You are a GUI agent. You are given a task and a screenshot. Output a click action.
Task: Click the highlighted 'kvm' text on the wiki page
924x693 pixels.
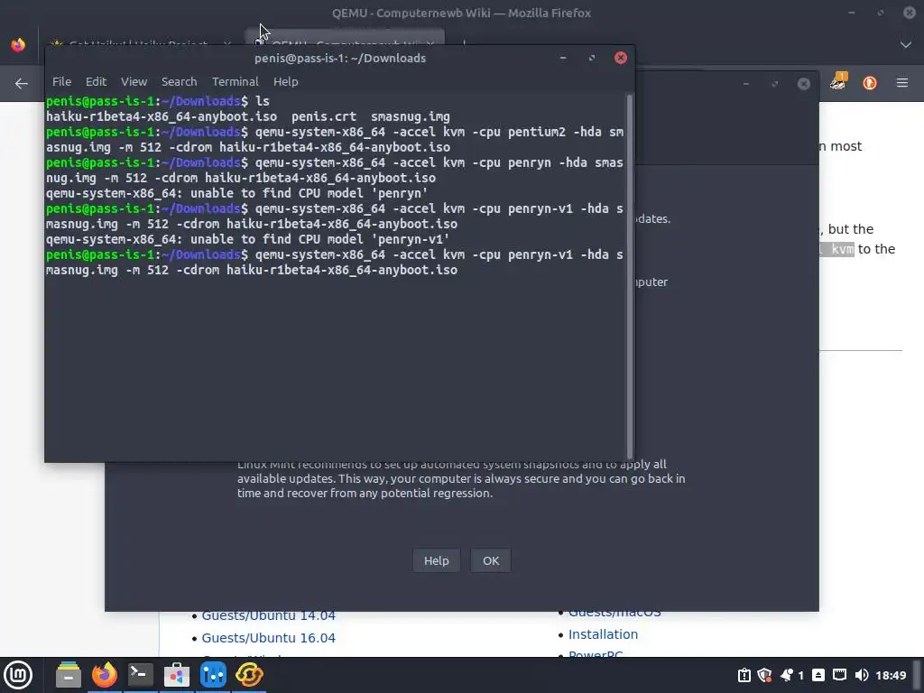pos(842,249)
